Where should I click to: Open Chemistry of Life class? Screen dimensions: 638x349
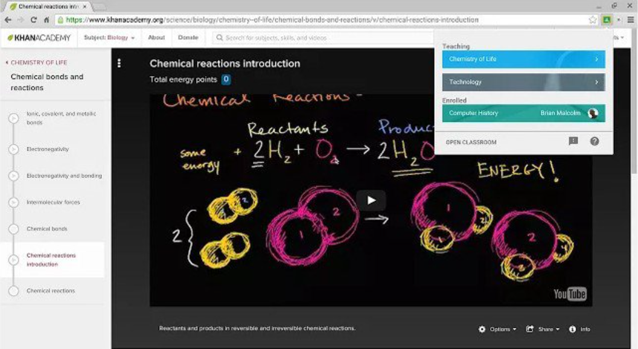tap(523, 59)
